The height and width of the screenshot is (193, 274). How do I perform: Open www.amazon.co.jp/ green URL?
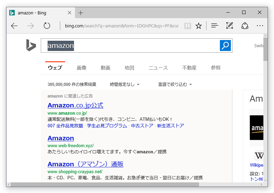click(67, 113)
